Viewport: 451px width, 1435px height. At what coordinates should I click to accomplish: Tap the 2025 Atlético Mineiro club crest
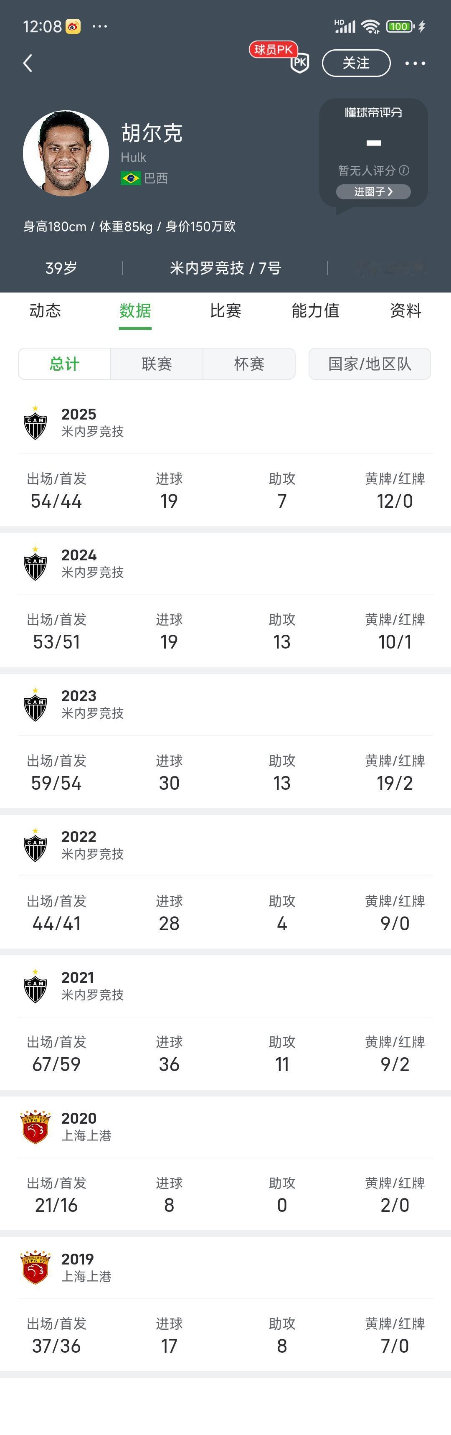35,422
